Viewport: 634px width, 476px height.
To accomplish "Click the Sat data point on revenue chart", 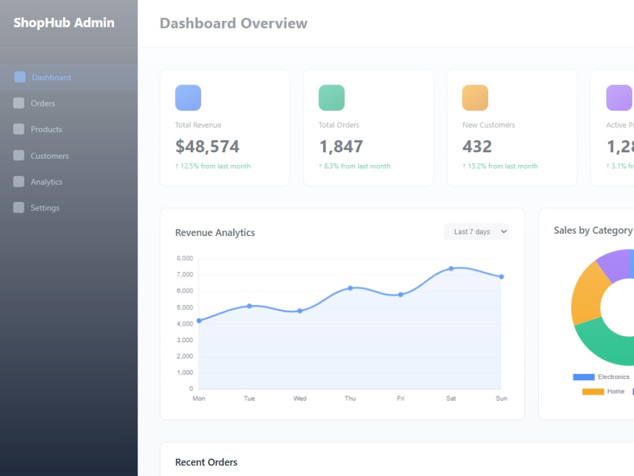I will tap(451, 268).
